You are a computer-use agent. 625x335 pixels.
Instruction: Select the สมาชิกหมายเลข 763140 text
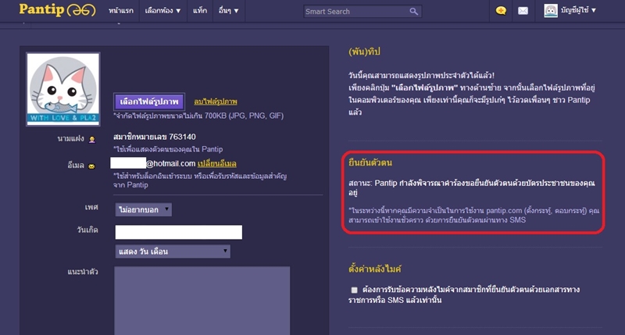coord(155,137)
